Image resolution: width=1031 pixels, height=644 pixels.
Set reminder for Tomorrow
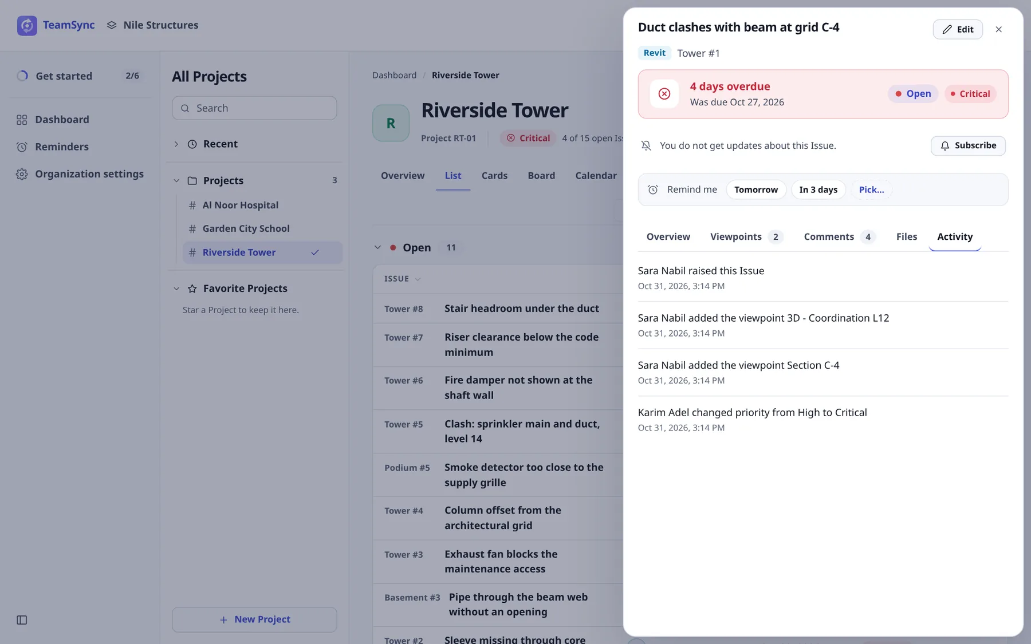756,189
